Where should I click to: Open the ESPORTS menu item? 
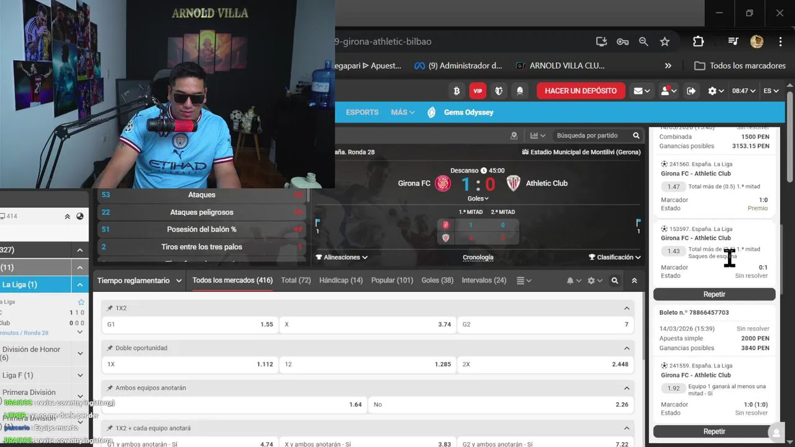point(362,112)
